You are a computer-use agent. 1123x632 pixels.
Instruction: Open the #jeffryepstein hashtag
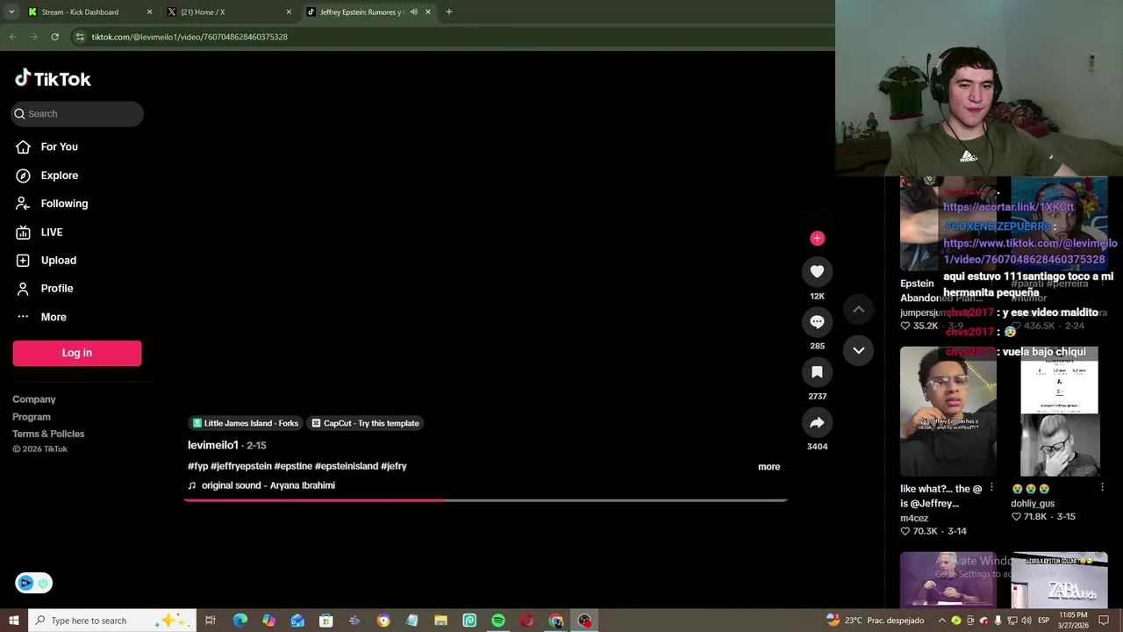241,466
